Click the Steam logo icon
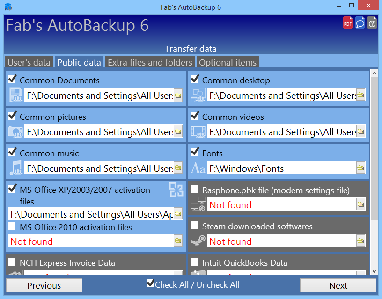382x299 pixels. 198,241
